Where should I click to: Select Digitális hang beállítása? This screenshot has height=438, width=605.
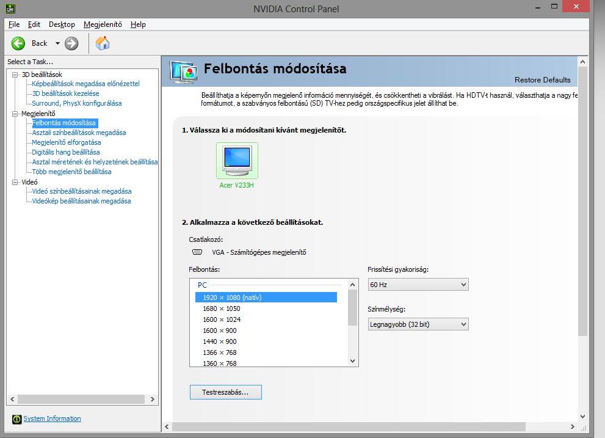pyautogui.click(x=66, y=152)
